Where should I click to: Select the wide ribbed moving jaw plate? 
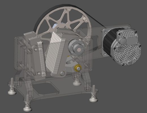(55, 53)
